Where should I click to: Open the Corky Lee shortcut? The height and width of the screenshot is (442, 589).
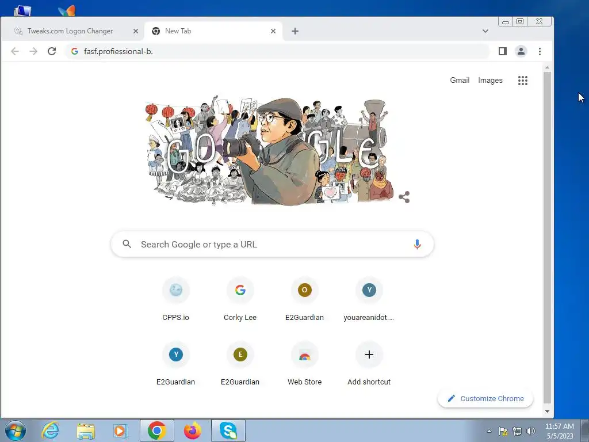click(240, 300)
